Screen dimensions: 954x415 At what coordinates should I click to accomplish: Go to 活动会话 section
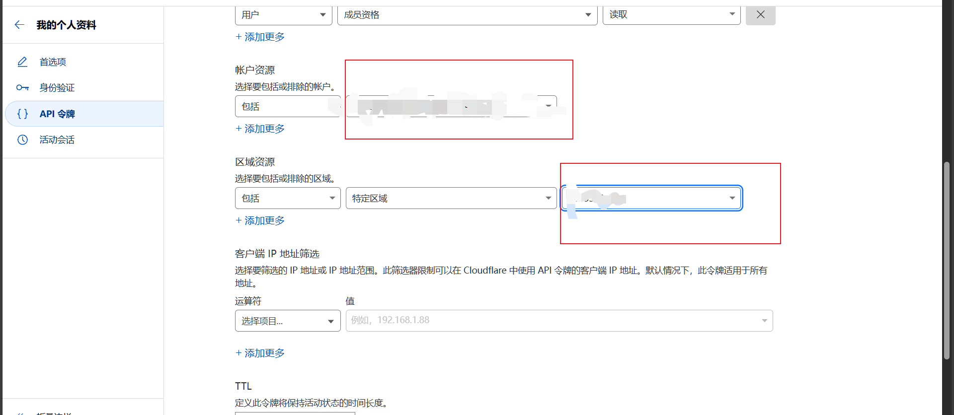pyautogui.click(x=57, y=140)
